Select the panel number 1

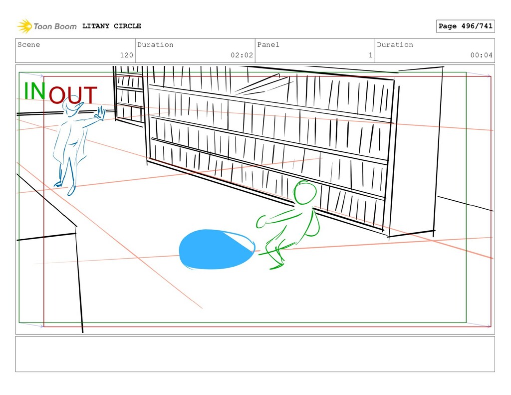pos(371,55)
